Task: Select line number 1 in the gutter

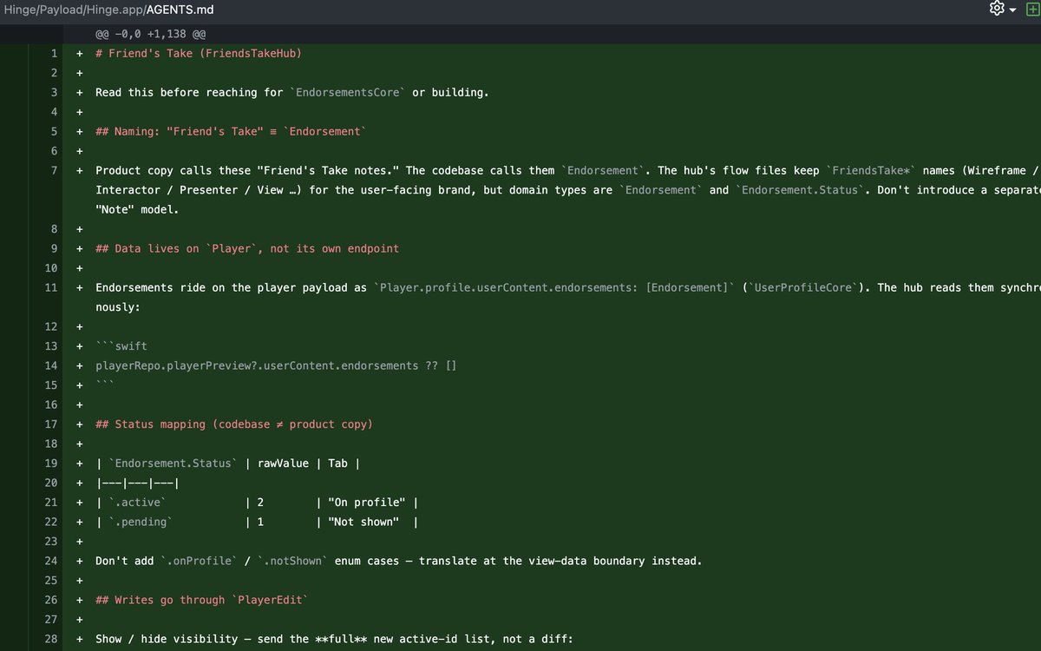Action: coord(54,53)
